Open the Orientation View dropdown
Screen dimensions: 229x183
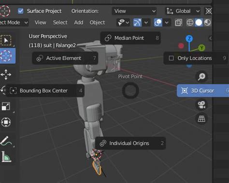[x=134, y=11]
